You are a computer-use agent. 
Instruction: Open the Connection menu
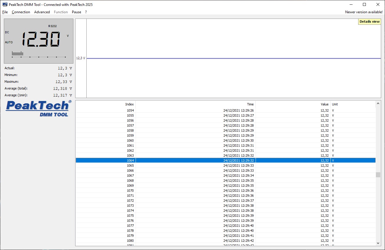(21, 12)
